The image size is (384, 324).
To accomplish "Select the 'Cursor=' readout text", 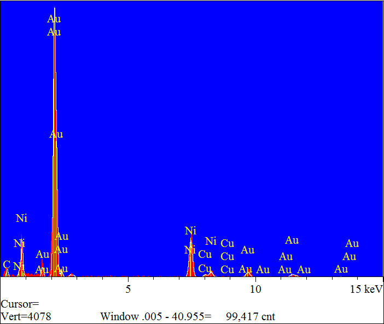I will (x=20, y=304).
